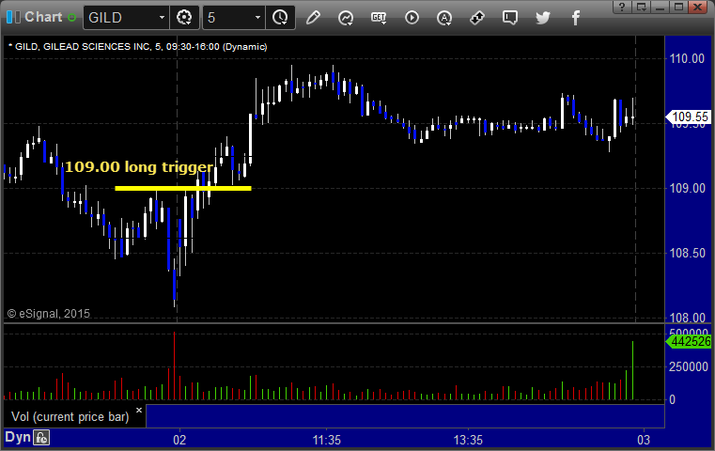Open the symbol GILD dropdown arrow

162,17
